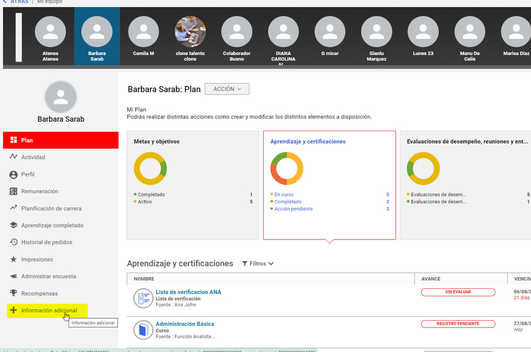Screen dimensions: 531x352
Task: Select Camila M team member avatar
Action: (144, 32)
